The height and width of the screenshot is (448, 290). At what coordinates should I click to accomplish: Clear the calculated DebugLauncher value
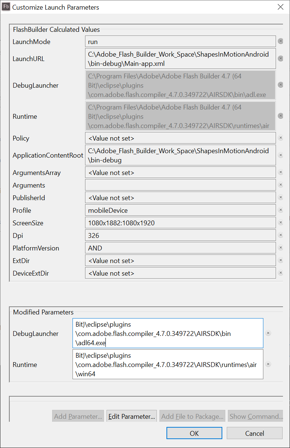click(x=280, y=85)
